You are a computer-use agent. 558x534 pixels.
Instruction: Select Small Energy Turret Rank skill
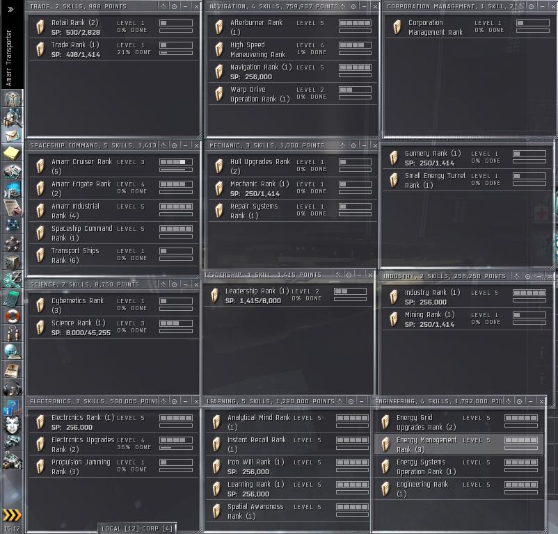coord(468,180)
